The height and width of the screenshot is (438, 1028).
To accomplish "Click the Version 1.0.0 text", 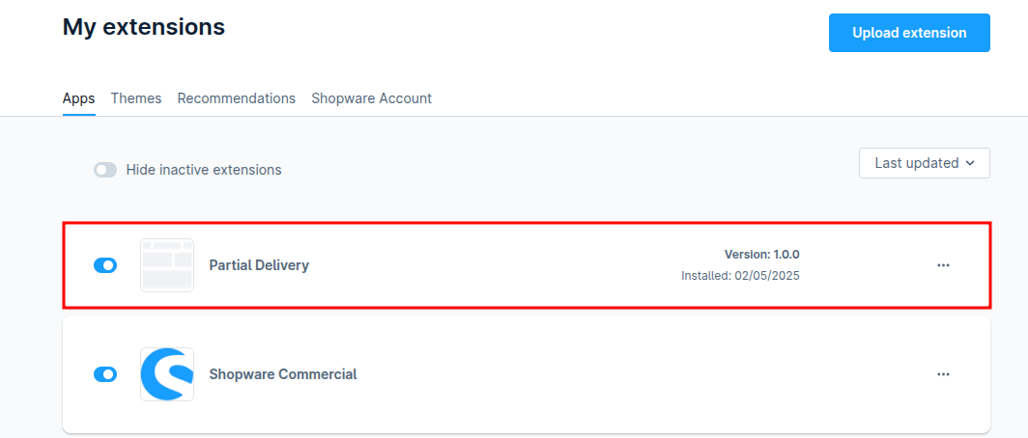I will [761, 255].
